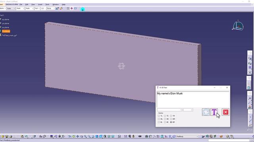The width and height of the screenshot is (254, 142).
Task: Click the red X cancel button in dialog
Action: coord(225,112)
